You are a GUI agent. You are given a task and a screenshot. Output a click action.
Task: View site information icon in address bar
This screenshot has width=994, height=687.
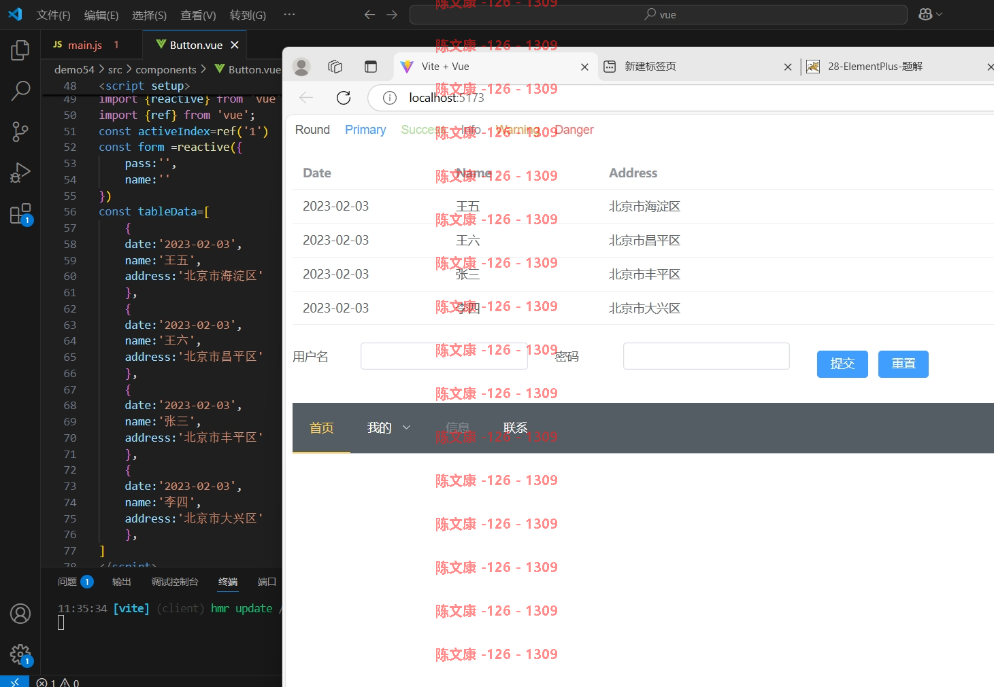tap(390, 98)
